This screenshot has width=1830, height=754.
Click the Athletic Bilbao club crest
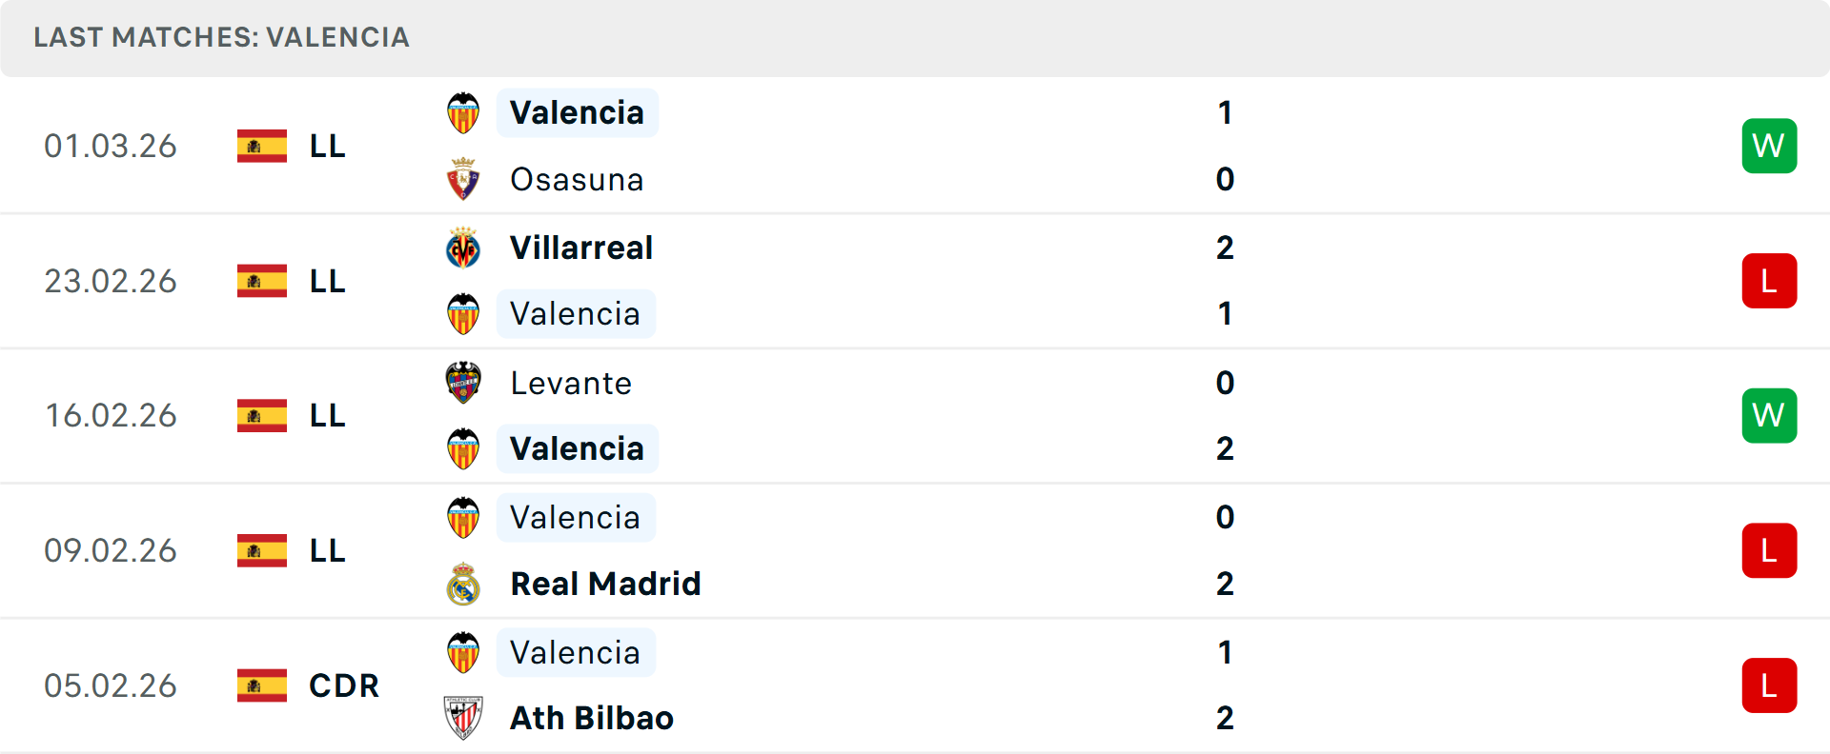point(463,718)
